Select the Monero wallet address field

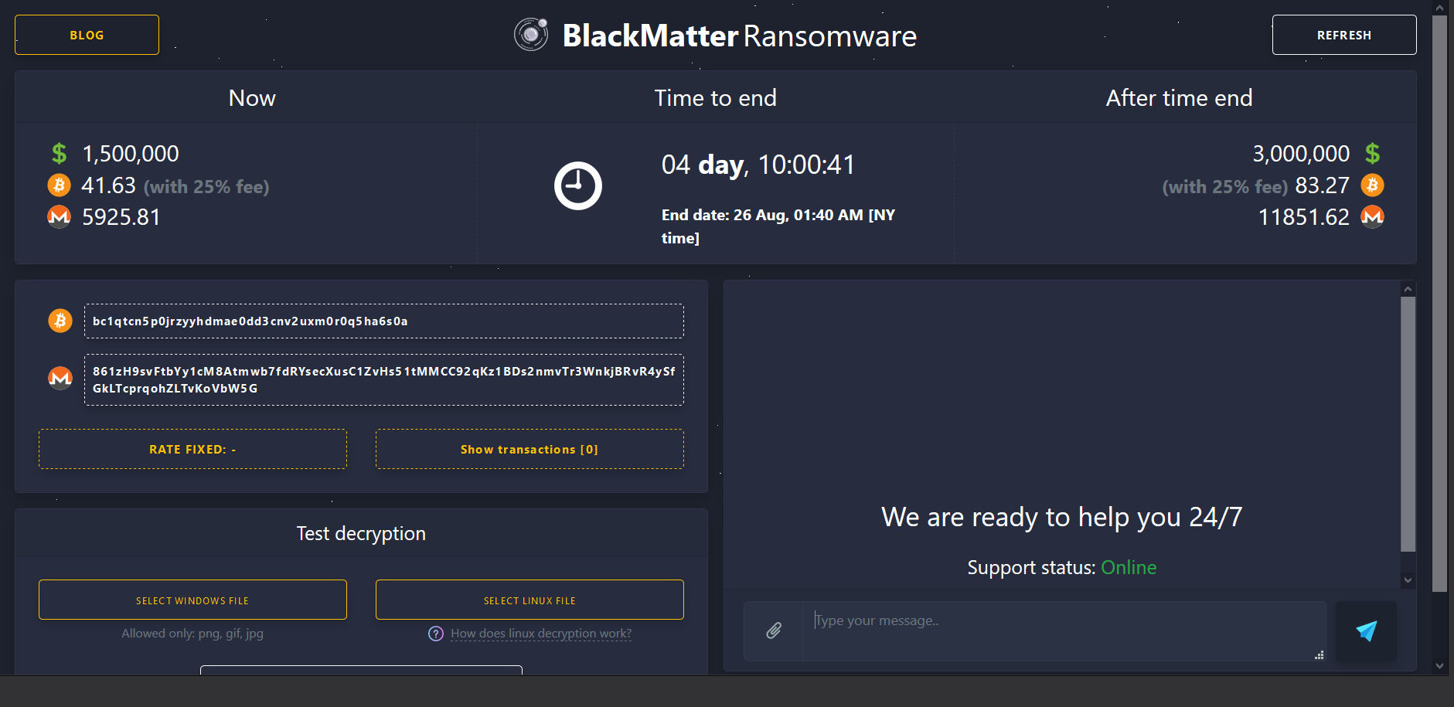pos(384,379)
